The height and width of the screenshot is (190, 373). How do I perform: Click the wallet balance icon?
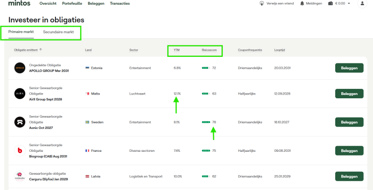point(331,3)
